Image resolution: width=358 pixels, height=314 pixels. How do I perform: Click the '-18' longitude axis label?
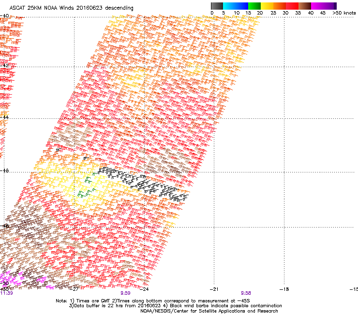click(284, 289)
